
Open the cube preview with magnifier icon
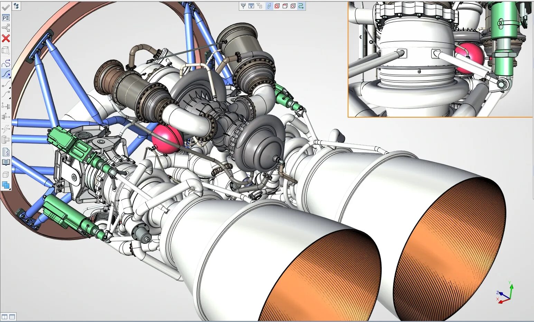point(6,51)
